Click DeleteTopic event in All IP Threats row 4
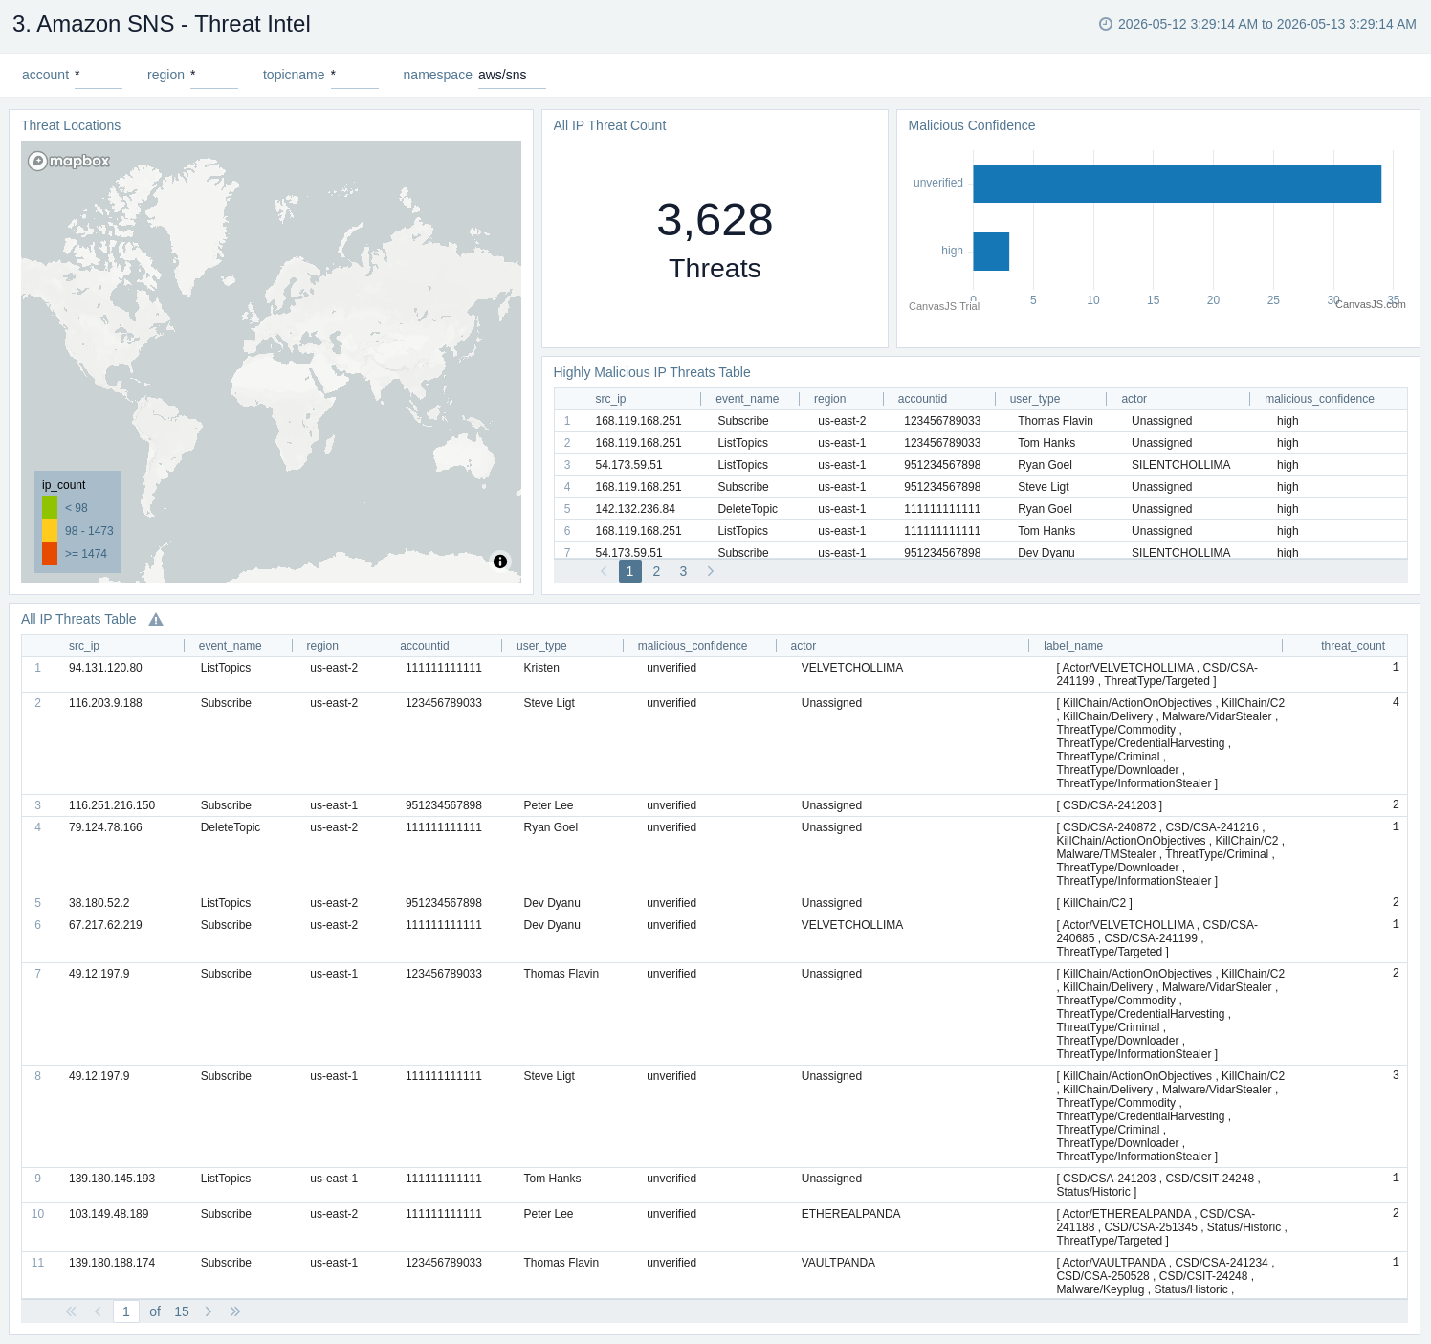Viewport: 1431px width, 1344px height. (231, 827)
